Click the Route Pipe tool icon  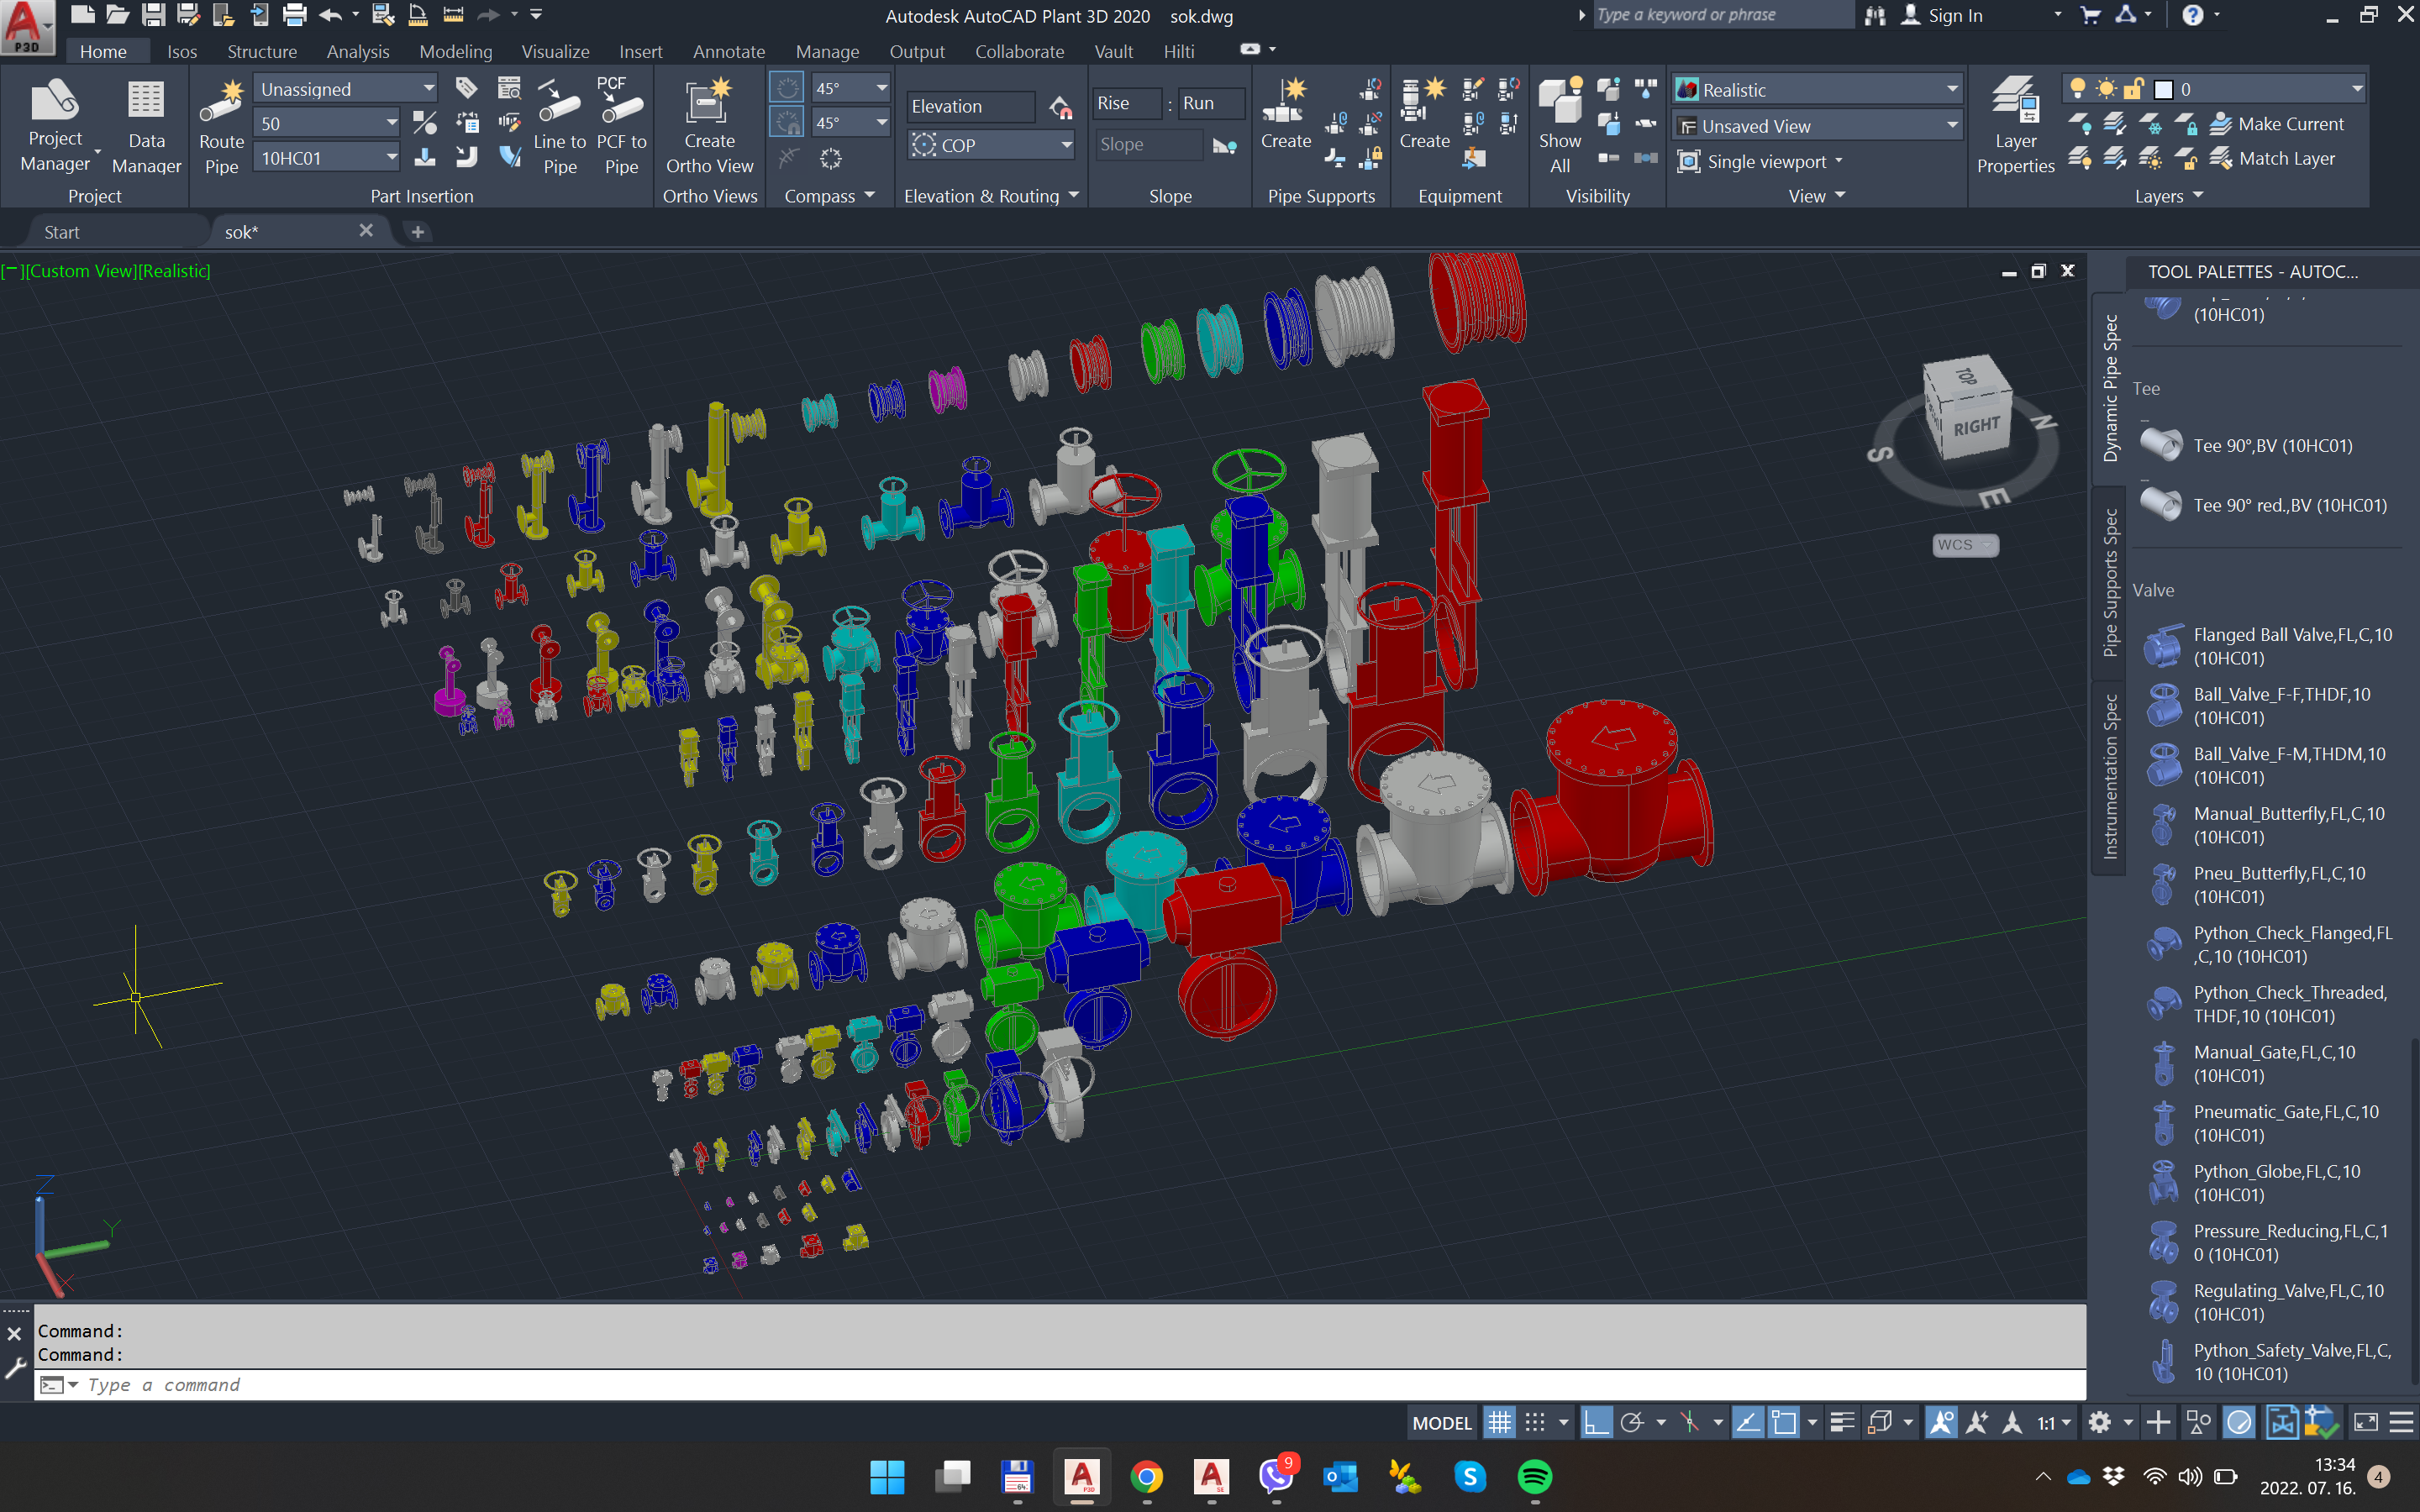(x=221, y=105)
